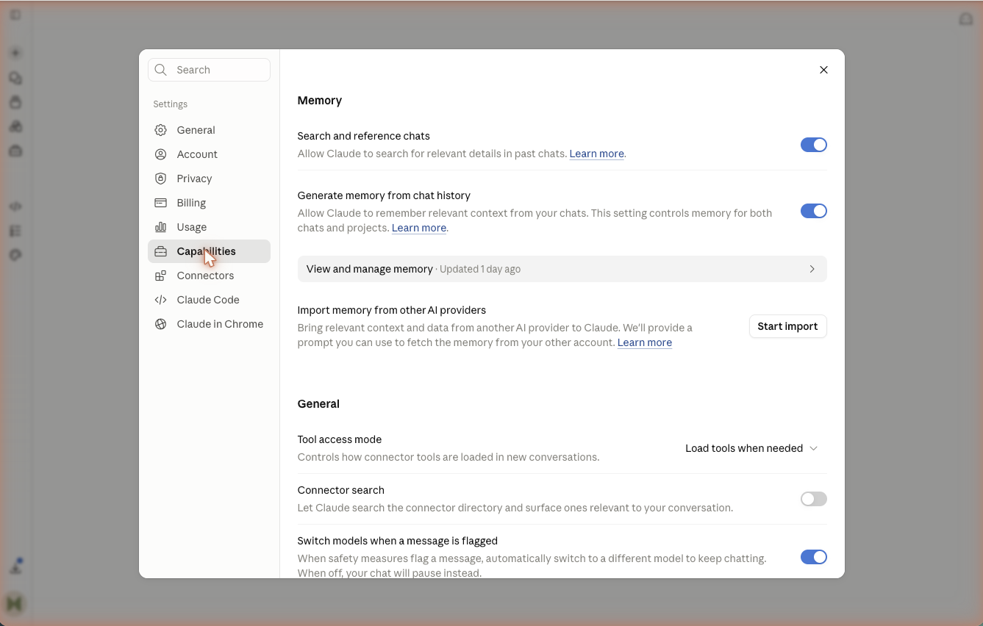Show the Usage settings page

pos(209,227)
